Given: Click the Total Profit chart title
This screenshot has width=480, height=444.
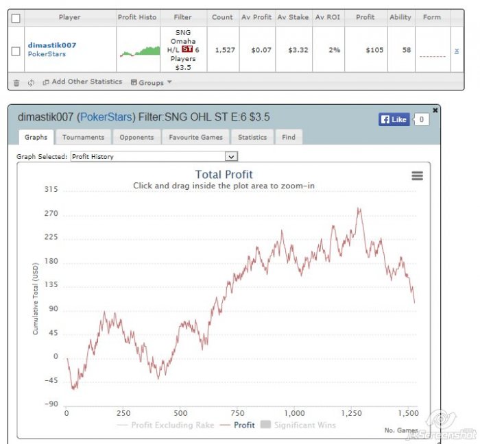Looking at the screenshot, I should coord(224,175).
